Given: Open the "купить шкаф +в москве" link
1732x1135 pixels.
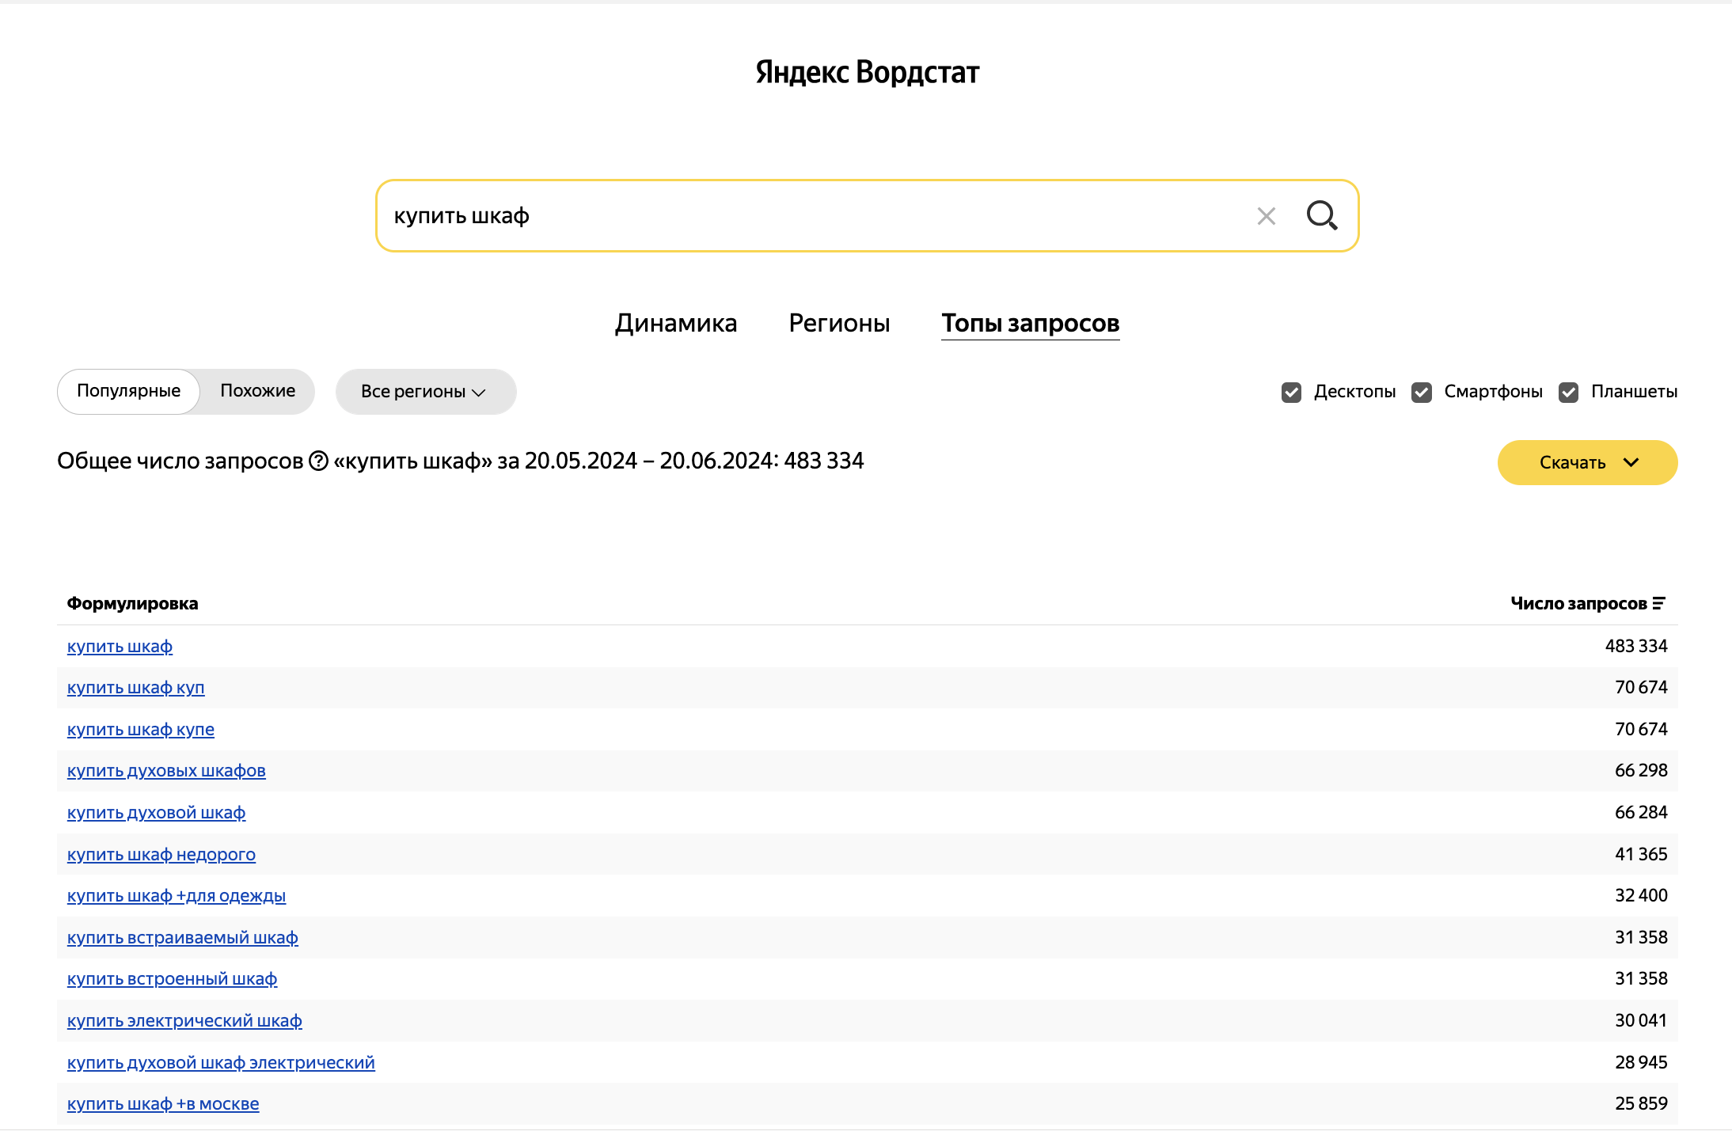Looking at the screenshot, I should click(x=163, y=1103).
